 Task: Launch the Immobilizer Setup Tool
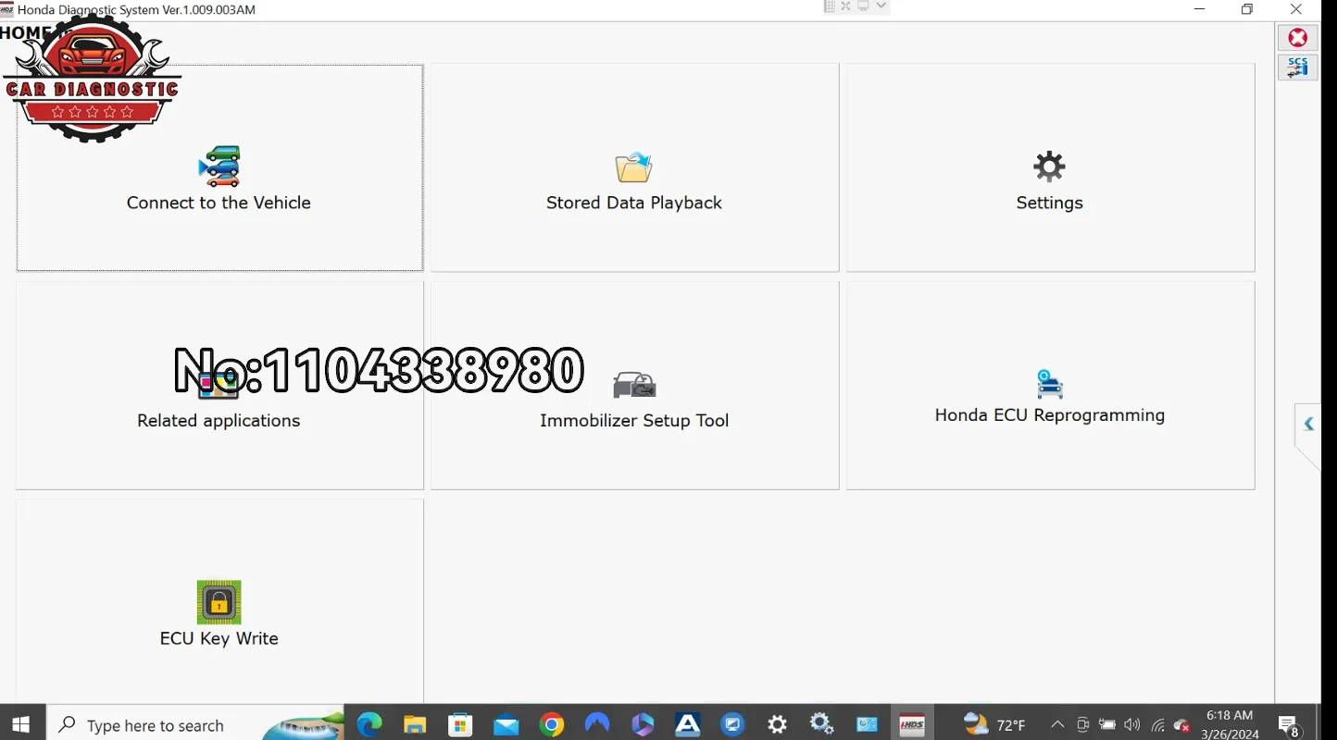tap(634, 386)
